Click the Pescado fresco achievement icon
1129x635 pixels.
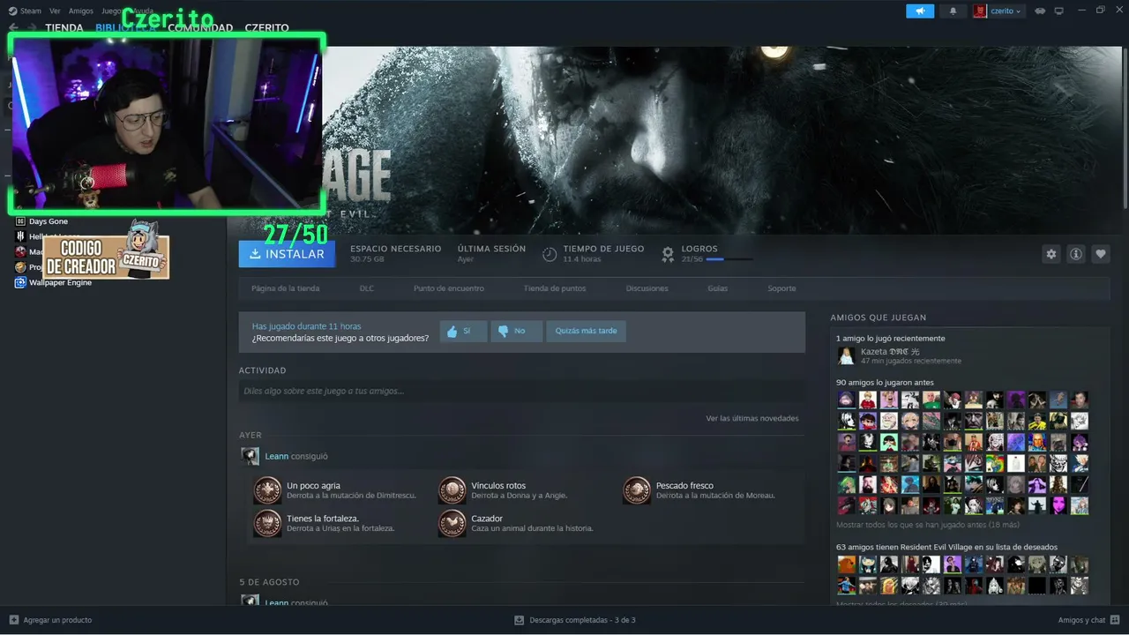click(637, 490)
